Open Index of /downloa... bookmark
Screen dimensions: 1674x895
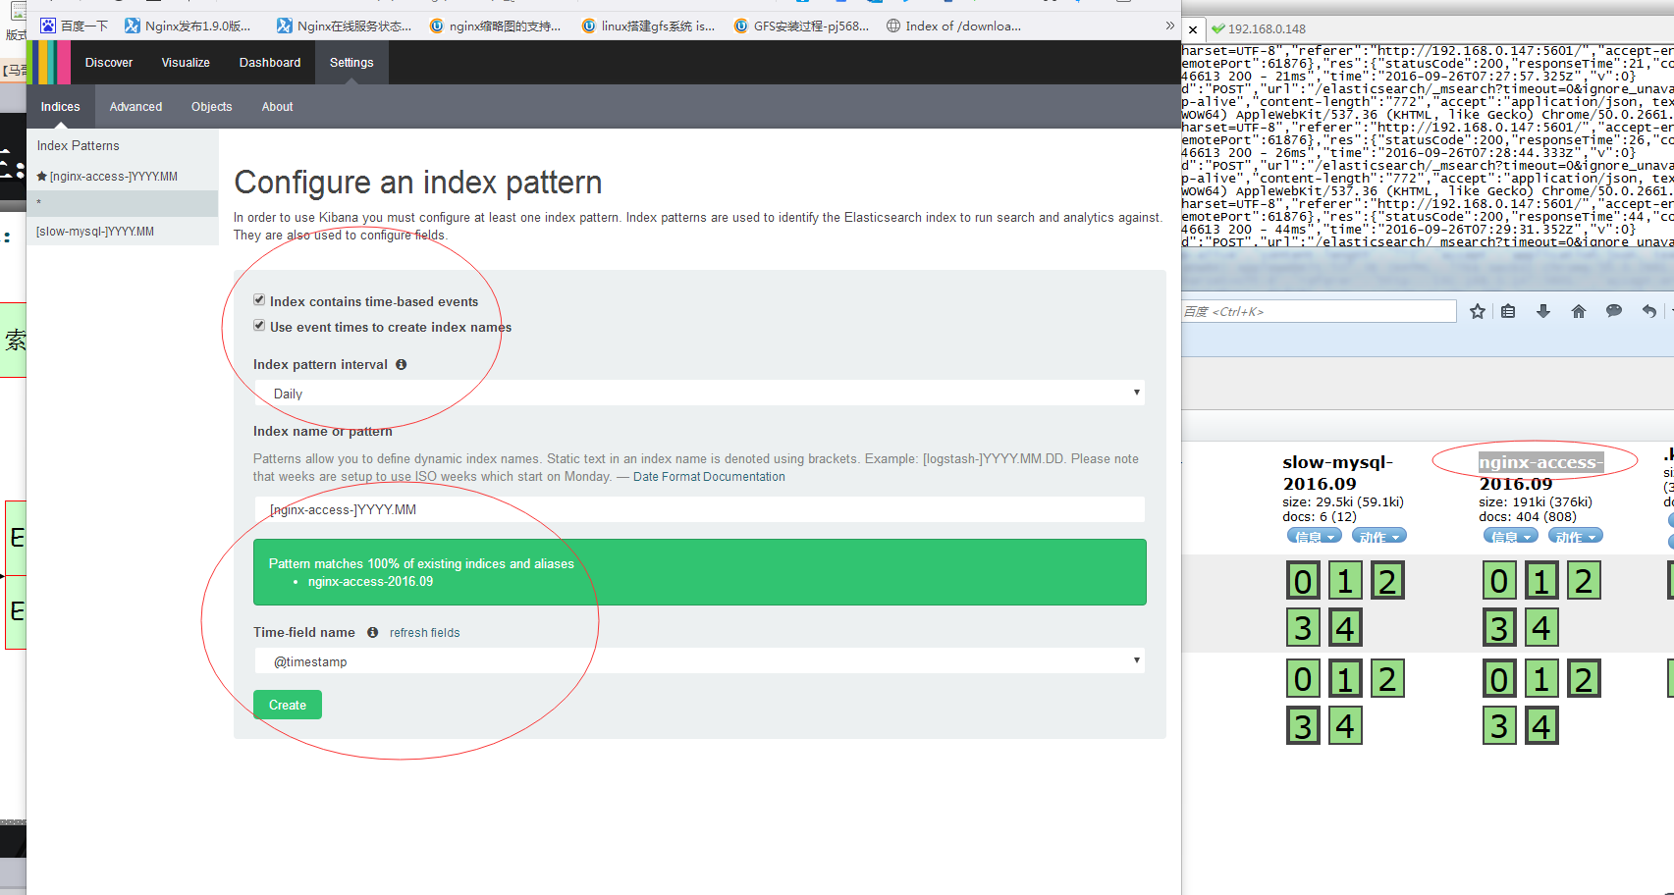[954, 26]
